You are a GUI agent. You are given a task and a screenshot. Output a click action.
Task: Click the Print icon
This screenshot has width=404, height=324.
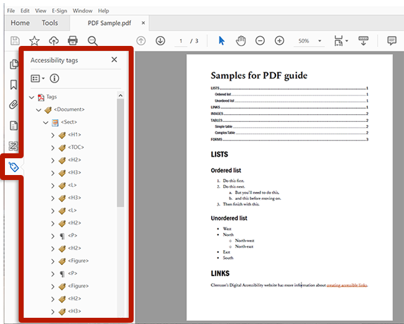(x=73, y=41)
